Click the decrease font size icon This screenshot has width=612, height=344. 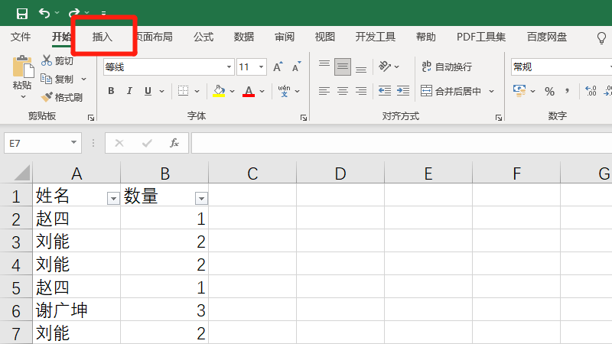pos(297,67)
